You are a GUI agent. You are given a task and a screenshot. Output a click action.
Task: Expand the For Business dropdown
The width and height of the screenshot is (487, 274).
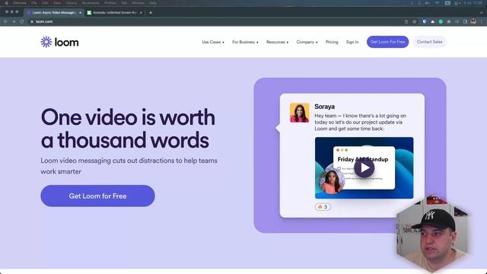[x=245, y=42]
